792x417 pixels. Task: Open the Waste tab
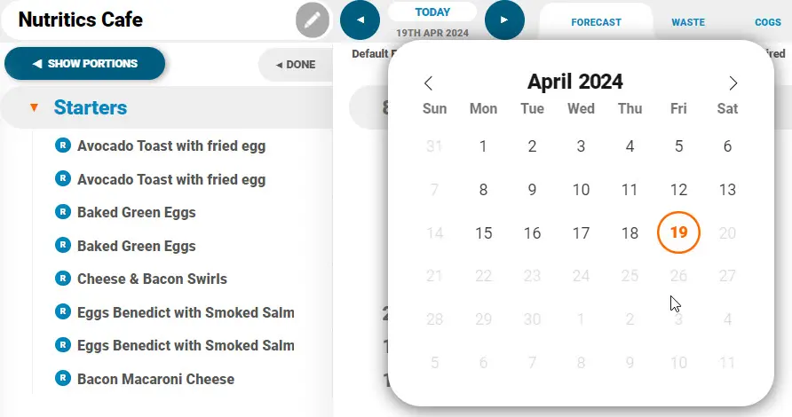(688, 22)
